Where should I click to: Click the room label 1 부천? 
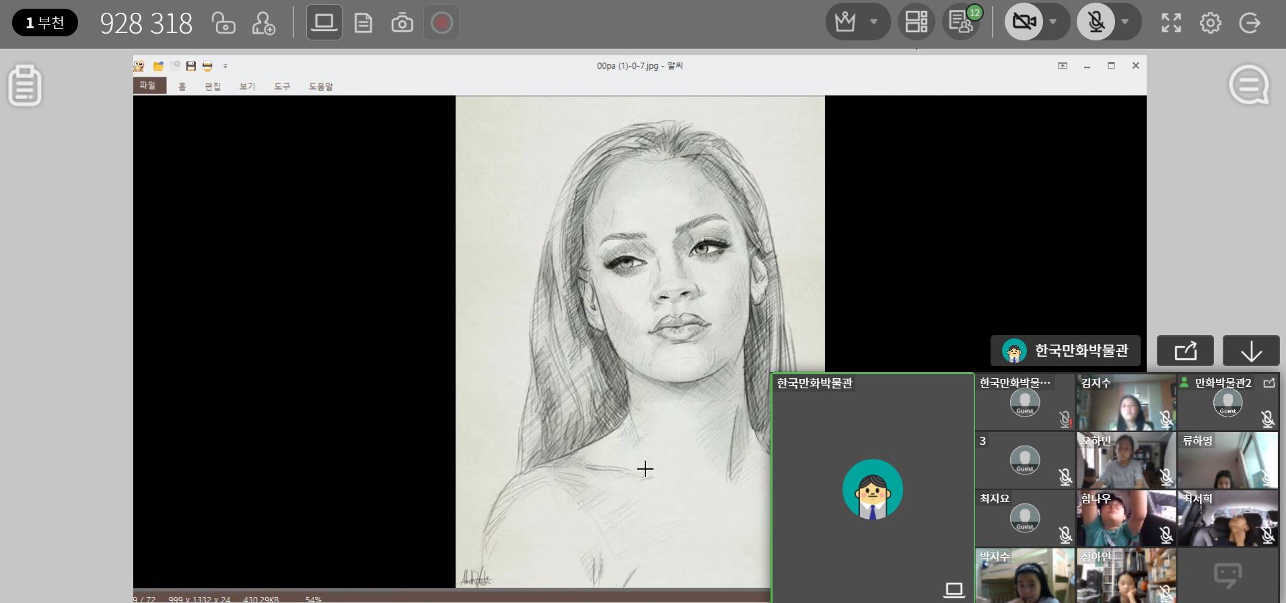coord(45,23)
